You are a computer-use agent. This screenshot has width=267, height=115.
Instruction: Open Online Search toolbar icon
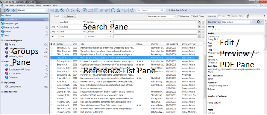pyautogui.click(x=62, y=10)
